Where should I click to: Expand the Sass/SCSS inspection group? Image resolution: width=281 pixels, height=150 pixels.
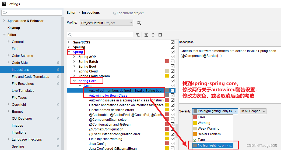tap(69, 42)
